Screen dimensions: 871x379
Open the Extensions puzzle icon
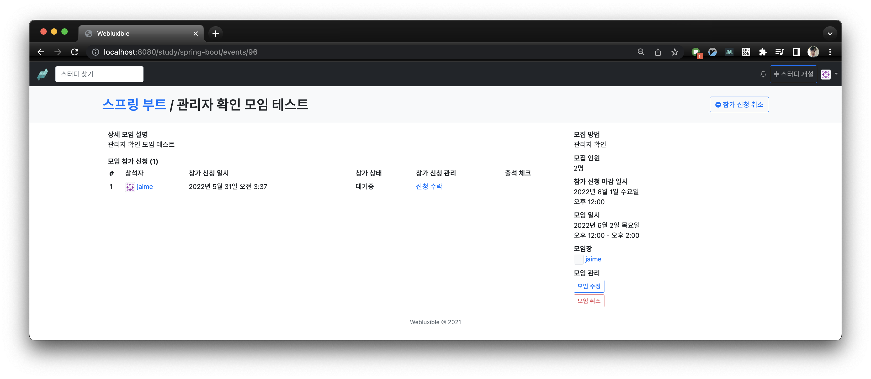coord(762,52)
